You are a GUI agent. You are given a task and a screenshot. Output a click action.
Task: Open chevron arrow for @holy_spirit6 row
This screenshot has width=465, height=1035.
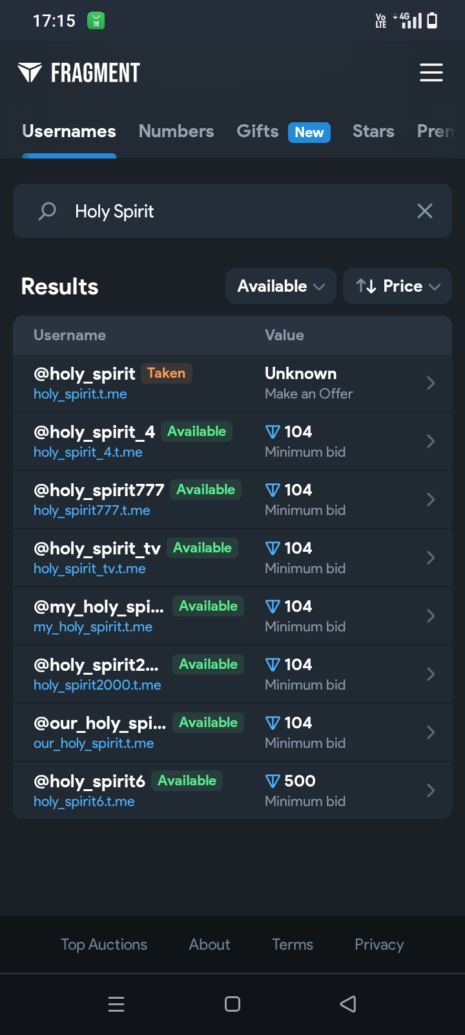431,790
